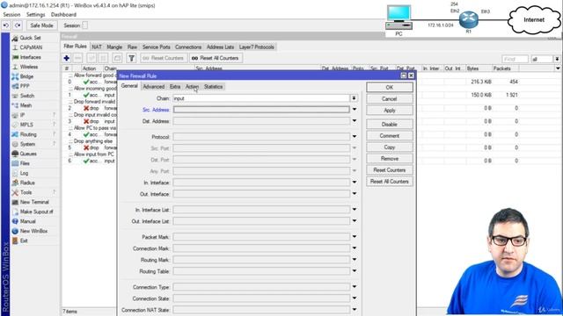Open PPP in sidebar

click(x=25, y=86)
